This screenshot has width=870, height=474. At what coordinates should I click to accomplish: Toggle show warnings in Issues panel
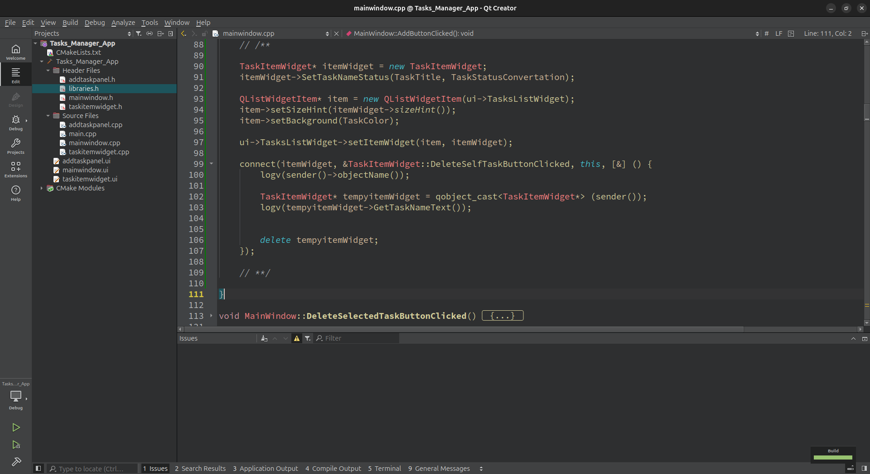(x=297, y=338)
